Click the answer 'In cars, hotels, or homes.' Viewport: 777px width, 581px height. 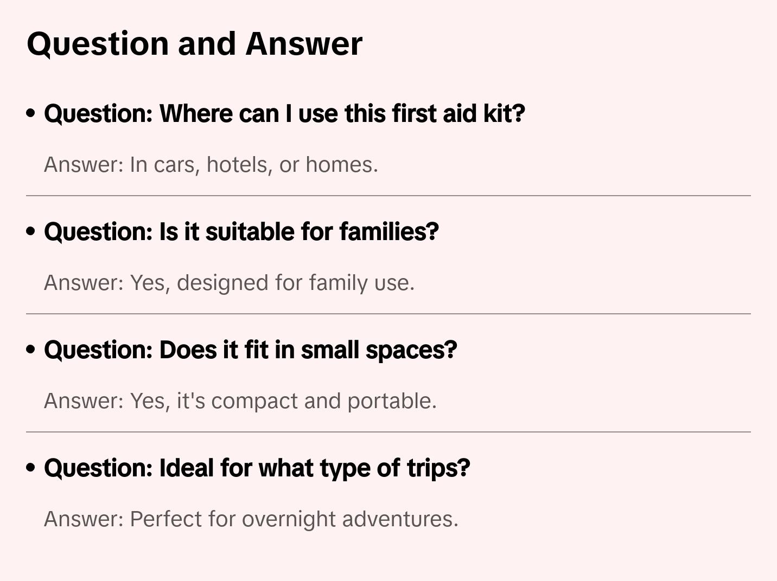coord(211,165)
